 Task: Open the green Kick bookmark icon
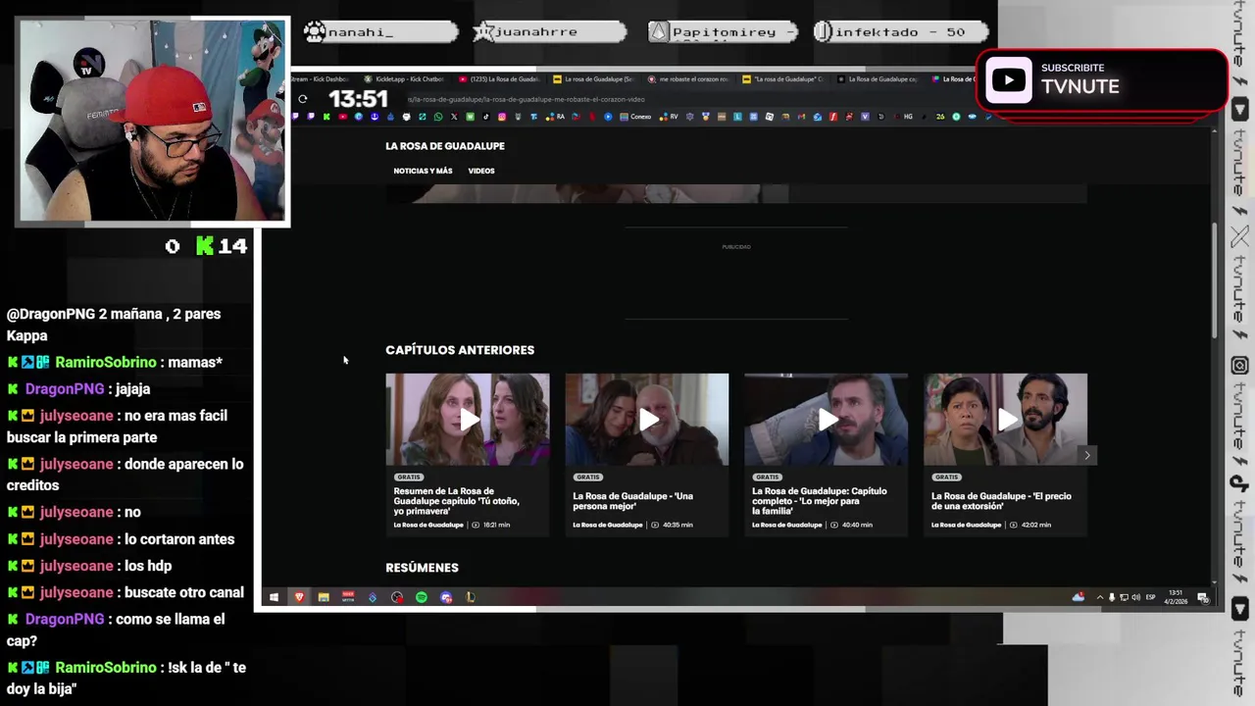click(326, 117)
